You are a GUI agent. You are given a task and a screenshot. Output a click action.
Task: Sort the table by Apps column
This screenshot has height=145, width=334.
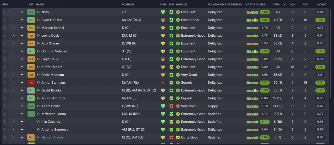point(276,4)
